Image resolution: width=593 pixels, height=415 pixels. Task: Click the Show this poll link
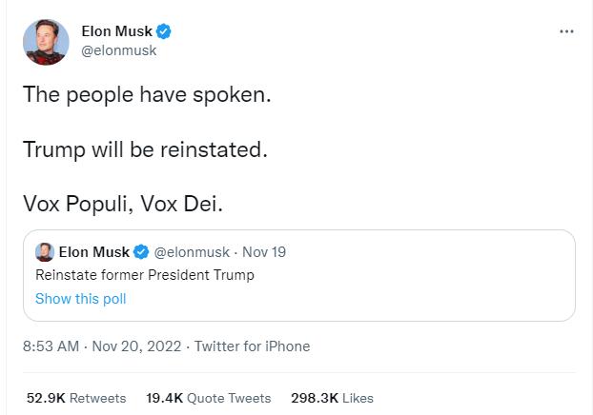pyautogui.click(x=80, y=299)
